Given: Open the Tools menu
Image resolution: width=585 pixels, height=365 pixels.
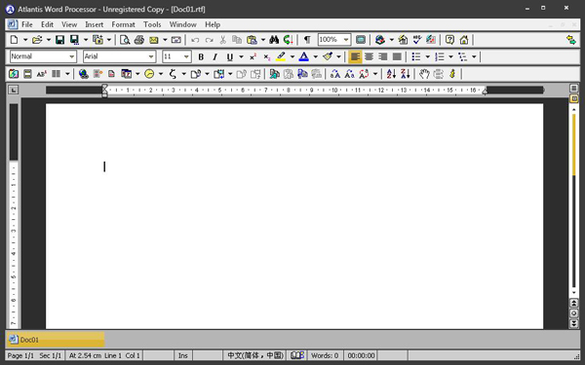Looking at the screenshot, I should coord(152,24).
